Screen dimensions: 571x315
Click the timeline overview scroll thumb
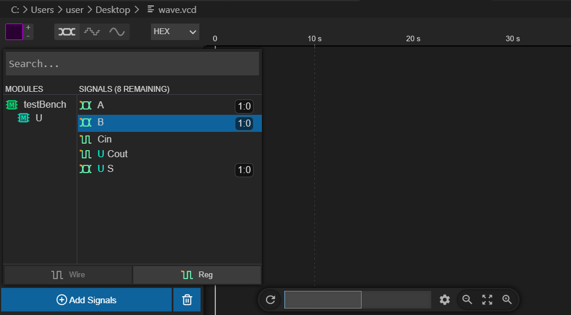coord(323,300)
